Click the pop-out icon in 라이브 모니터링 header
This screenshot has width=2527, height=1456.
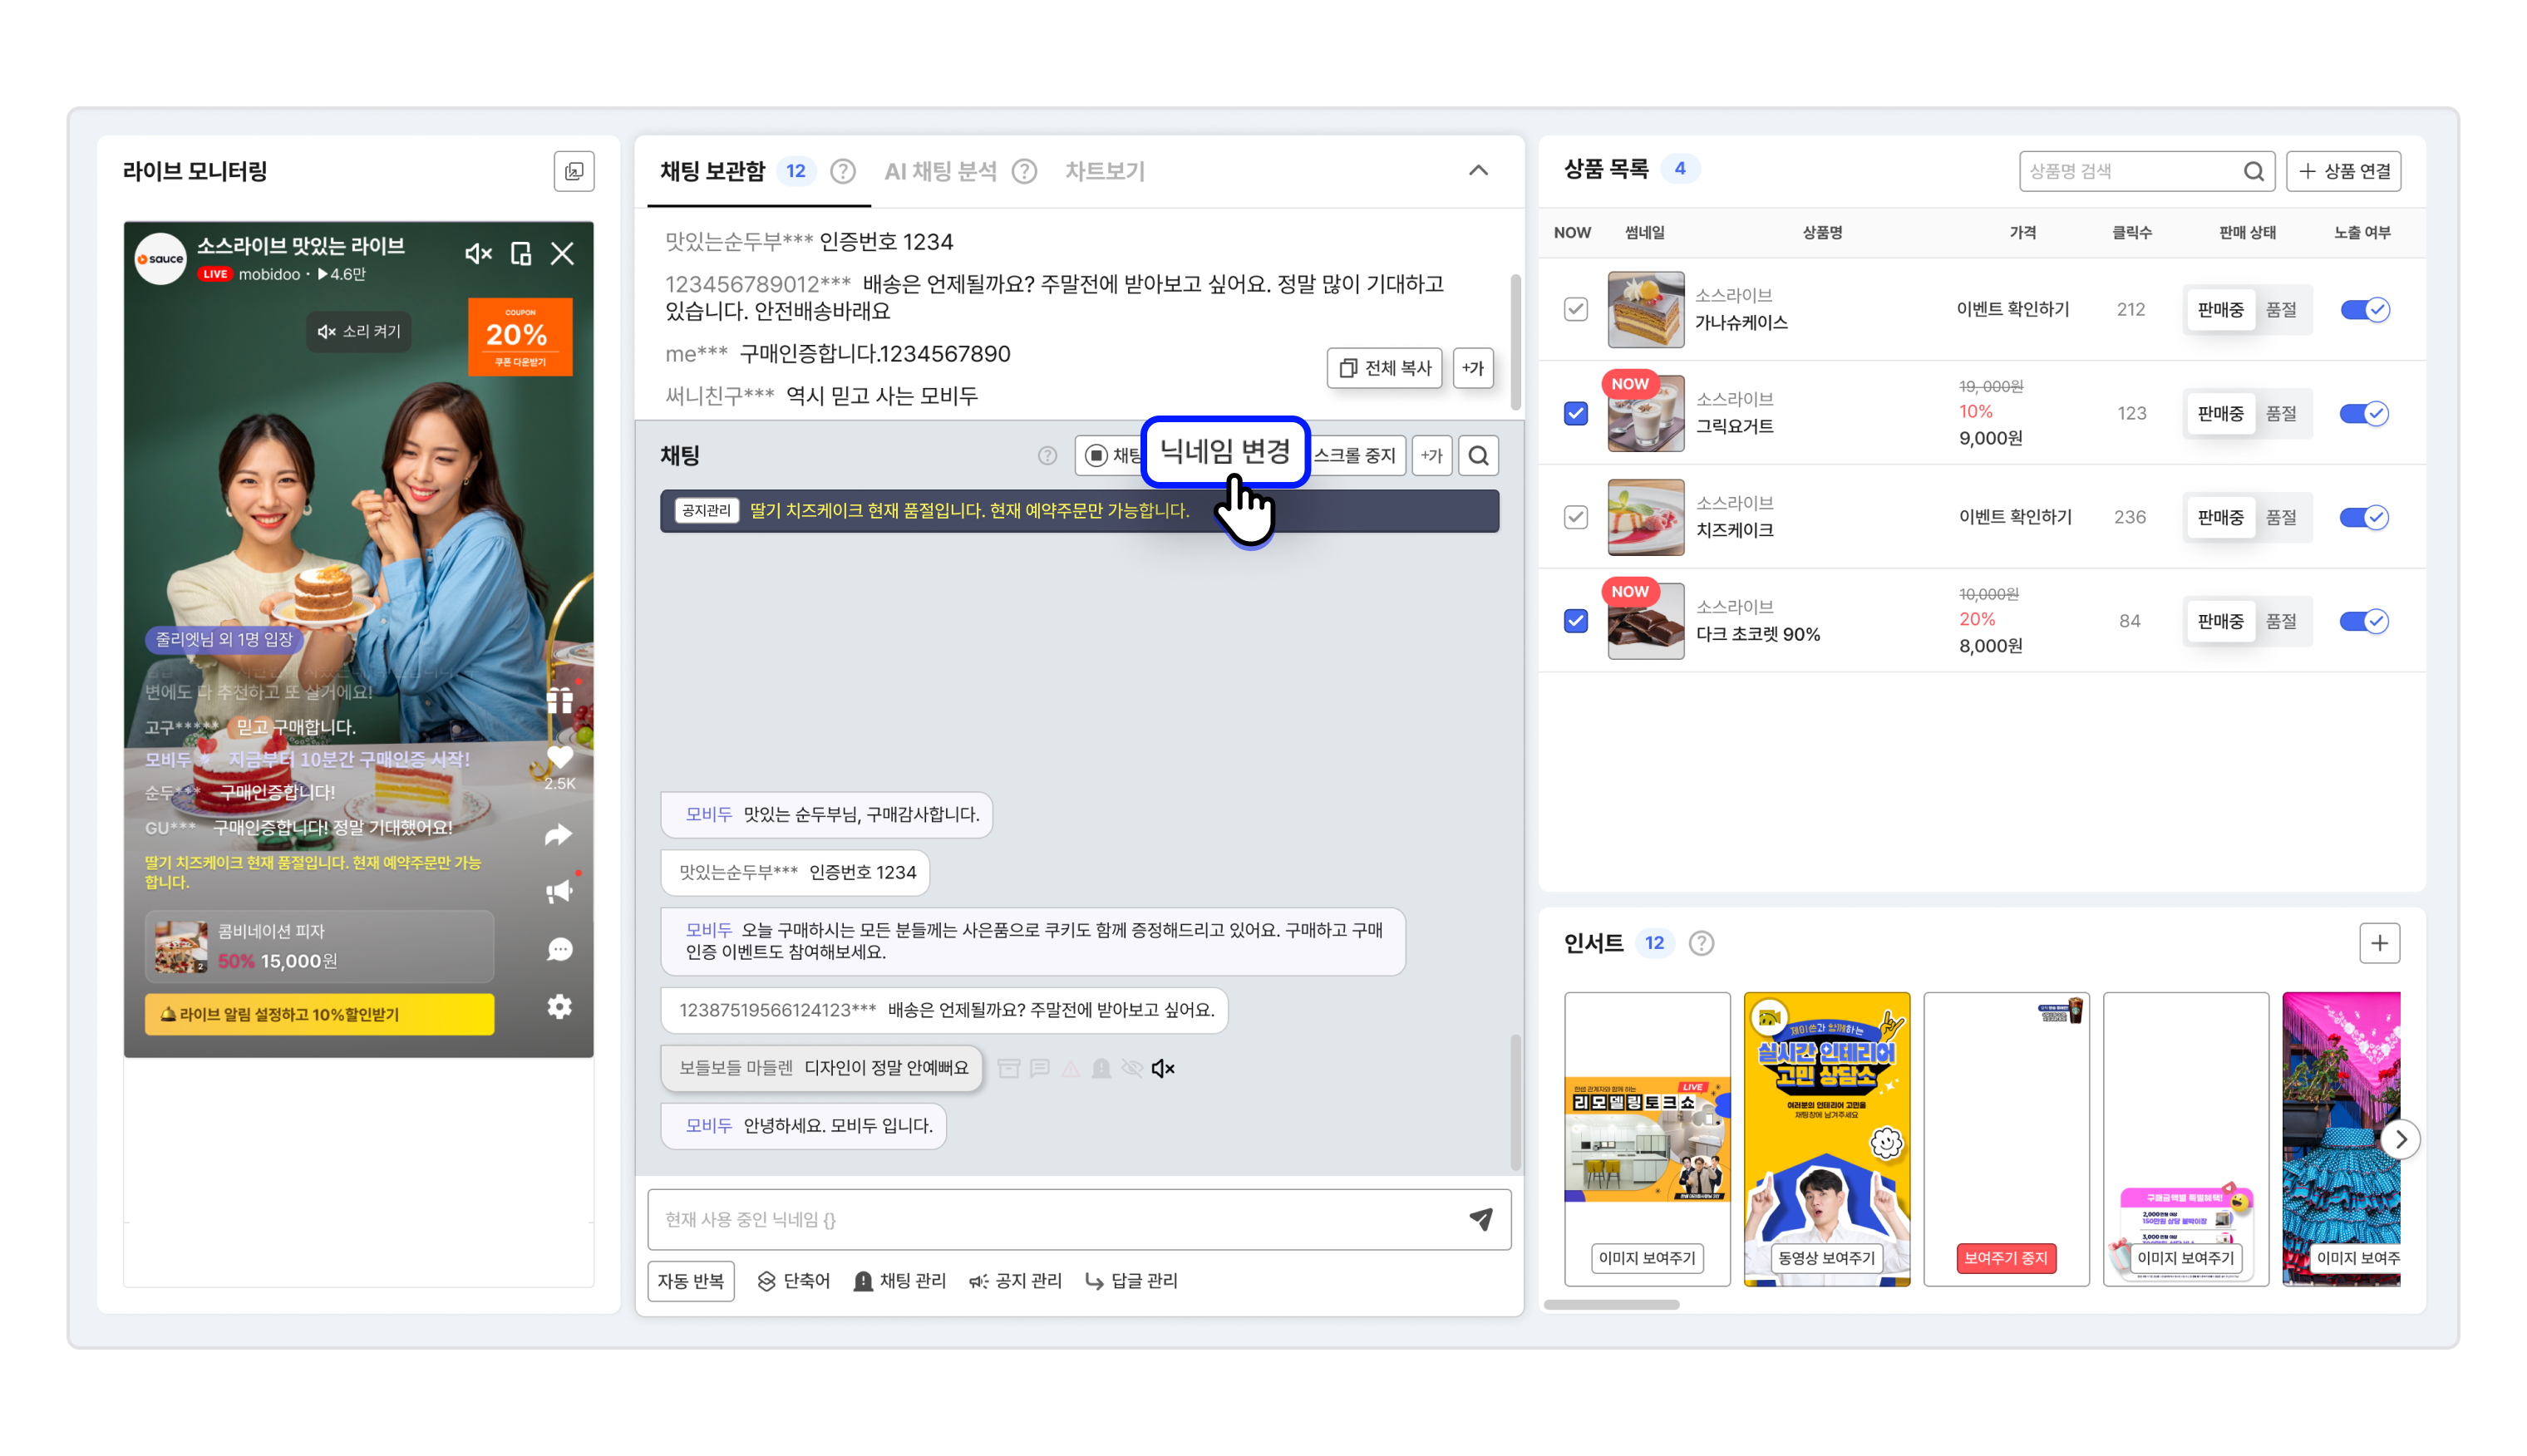tap(574, 171)
